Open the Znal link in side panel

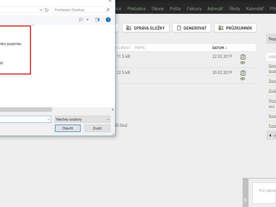(272, 91)
